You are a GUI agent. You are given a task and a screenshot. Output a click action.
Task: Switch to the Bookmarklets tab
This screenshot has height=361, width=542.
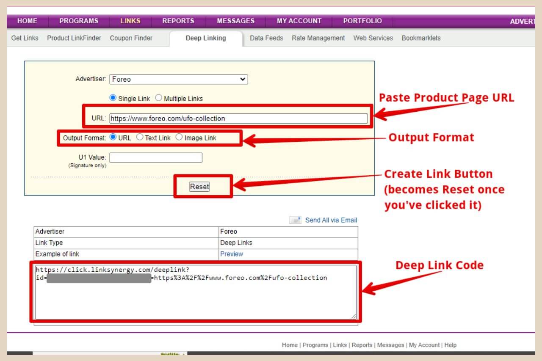click(x=421, y=38)
